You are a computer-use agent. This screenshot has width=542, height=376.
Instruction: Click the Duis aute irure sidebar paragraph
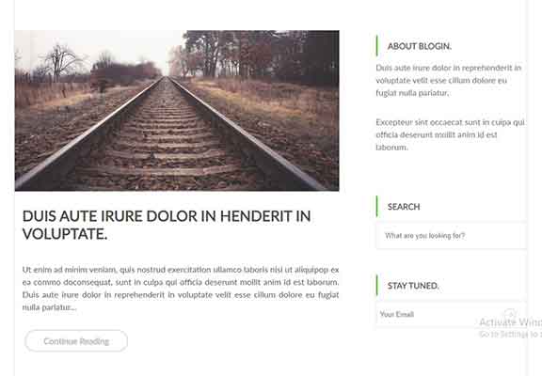(448, 81)
